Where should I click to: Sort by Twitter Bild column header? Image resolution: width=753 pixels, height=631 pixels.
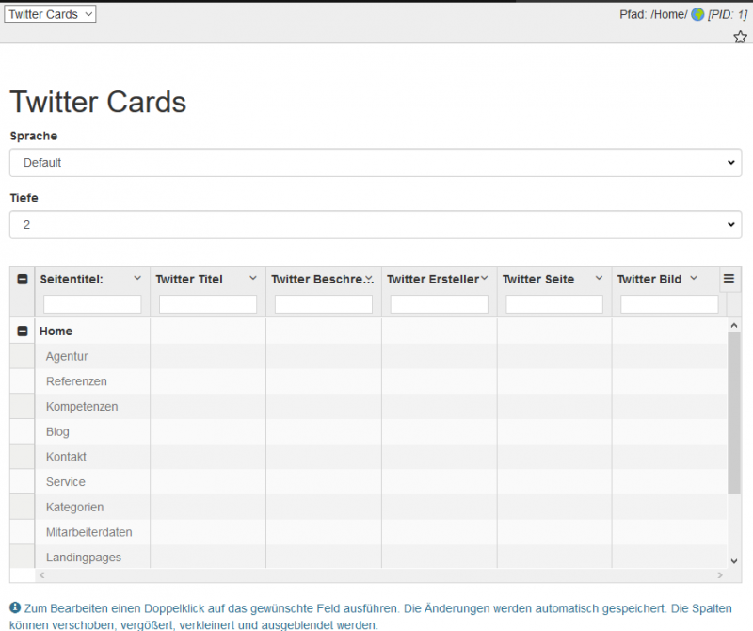click(649, 279)
